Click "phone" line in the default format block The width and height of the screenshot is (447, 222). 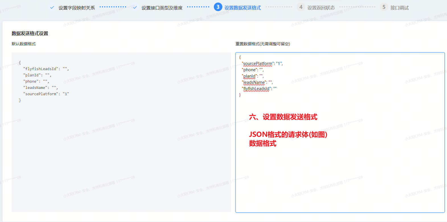point(36,82)
